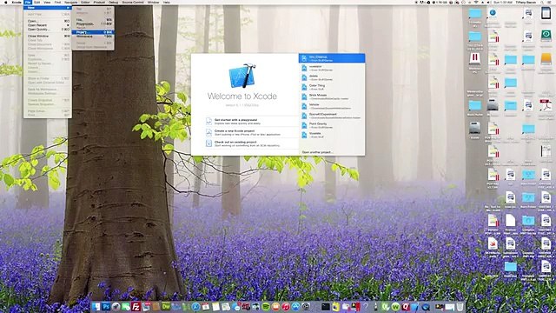Viewport: 556px width, 313px height.
Task: Launch Photoshop from the Dock
Action: 106,307
